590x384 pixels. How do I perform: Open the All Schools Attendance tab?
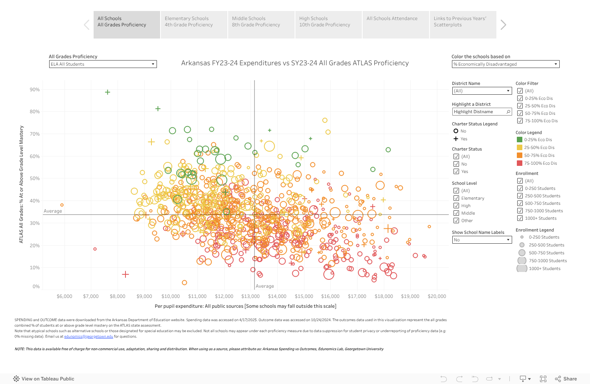tap(396, 25)
